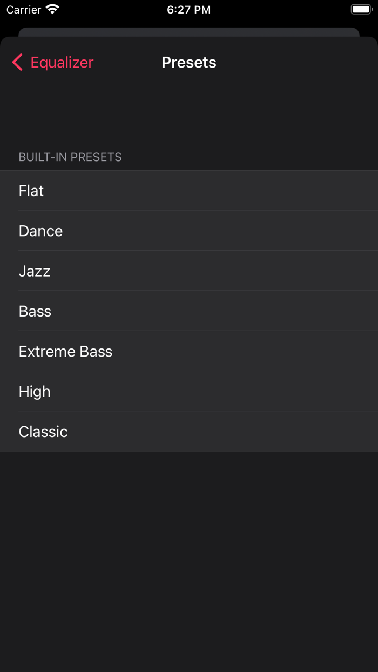Screen dimensions: 378x672
Task: Tap the clock showing 6:27 PM
Action: 188,9
